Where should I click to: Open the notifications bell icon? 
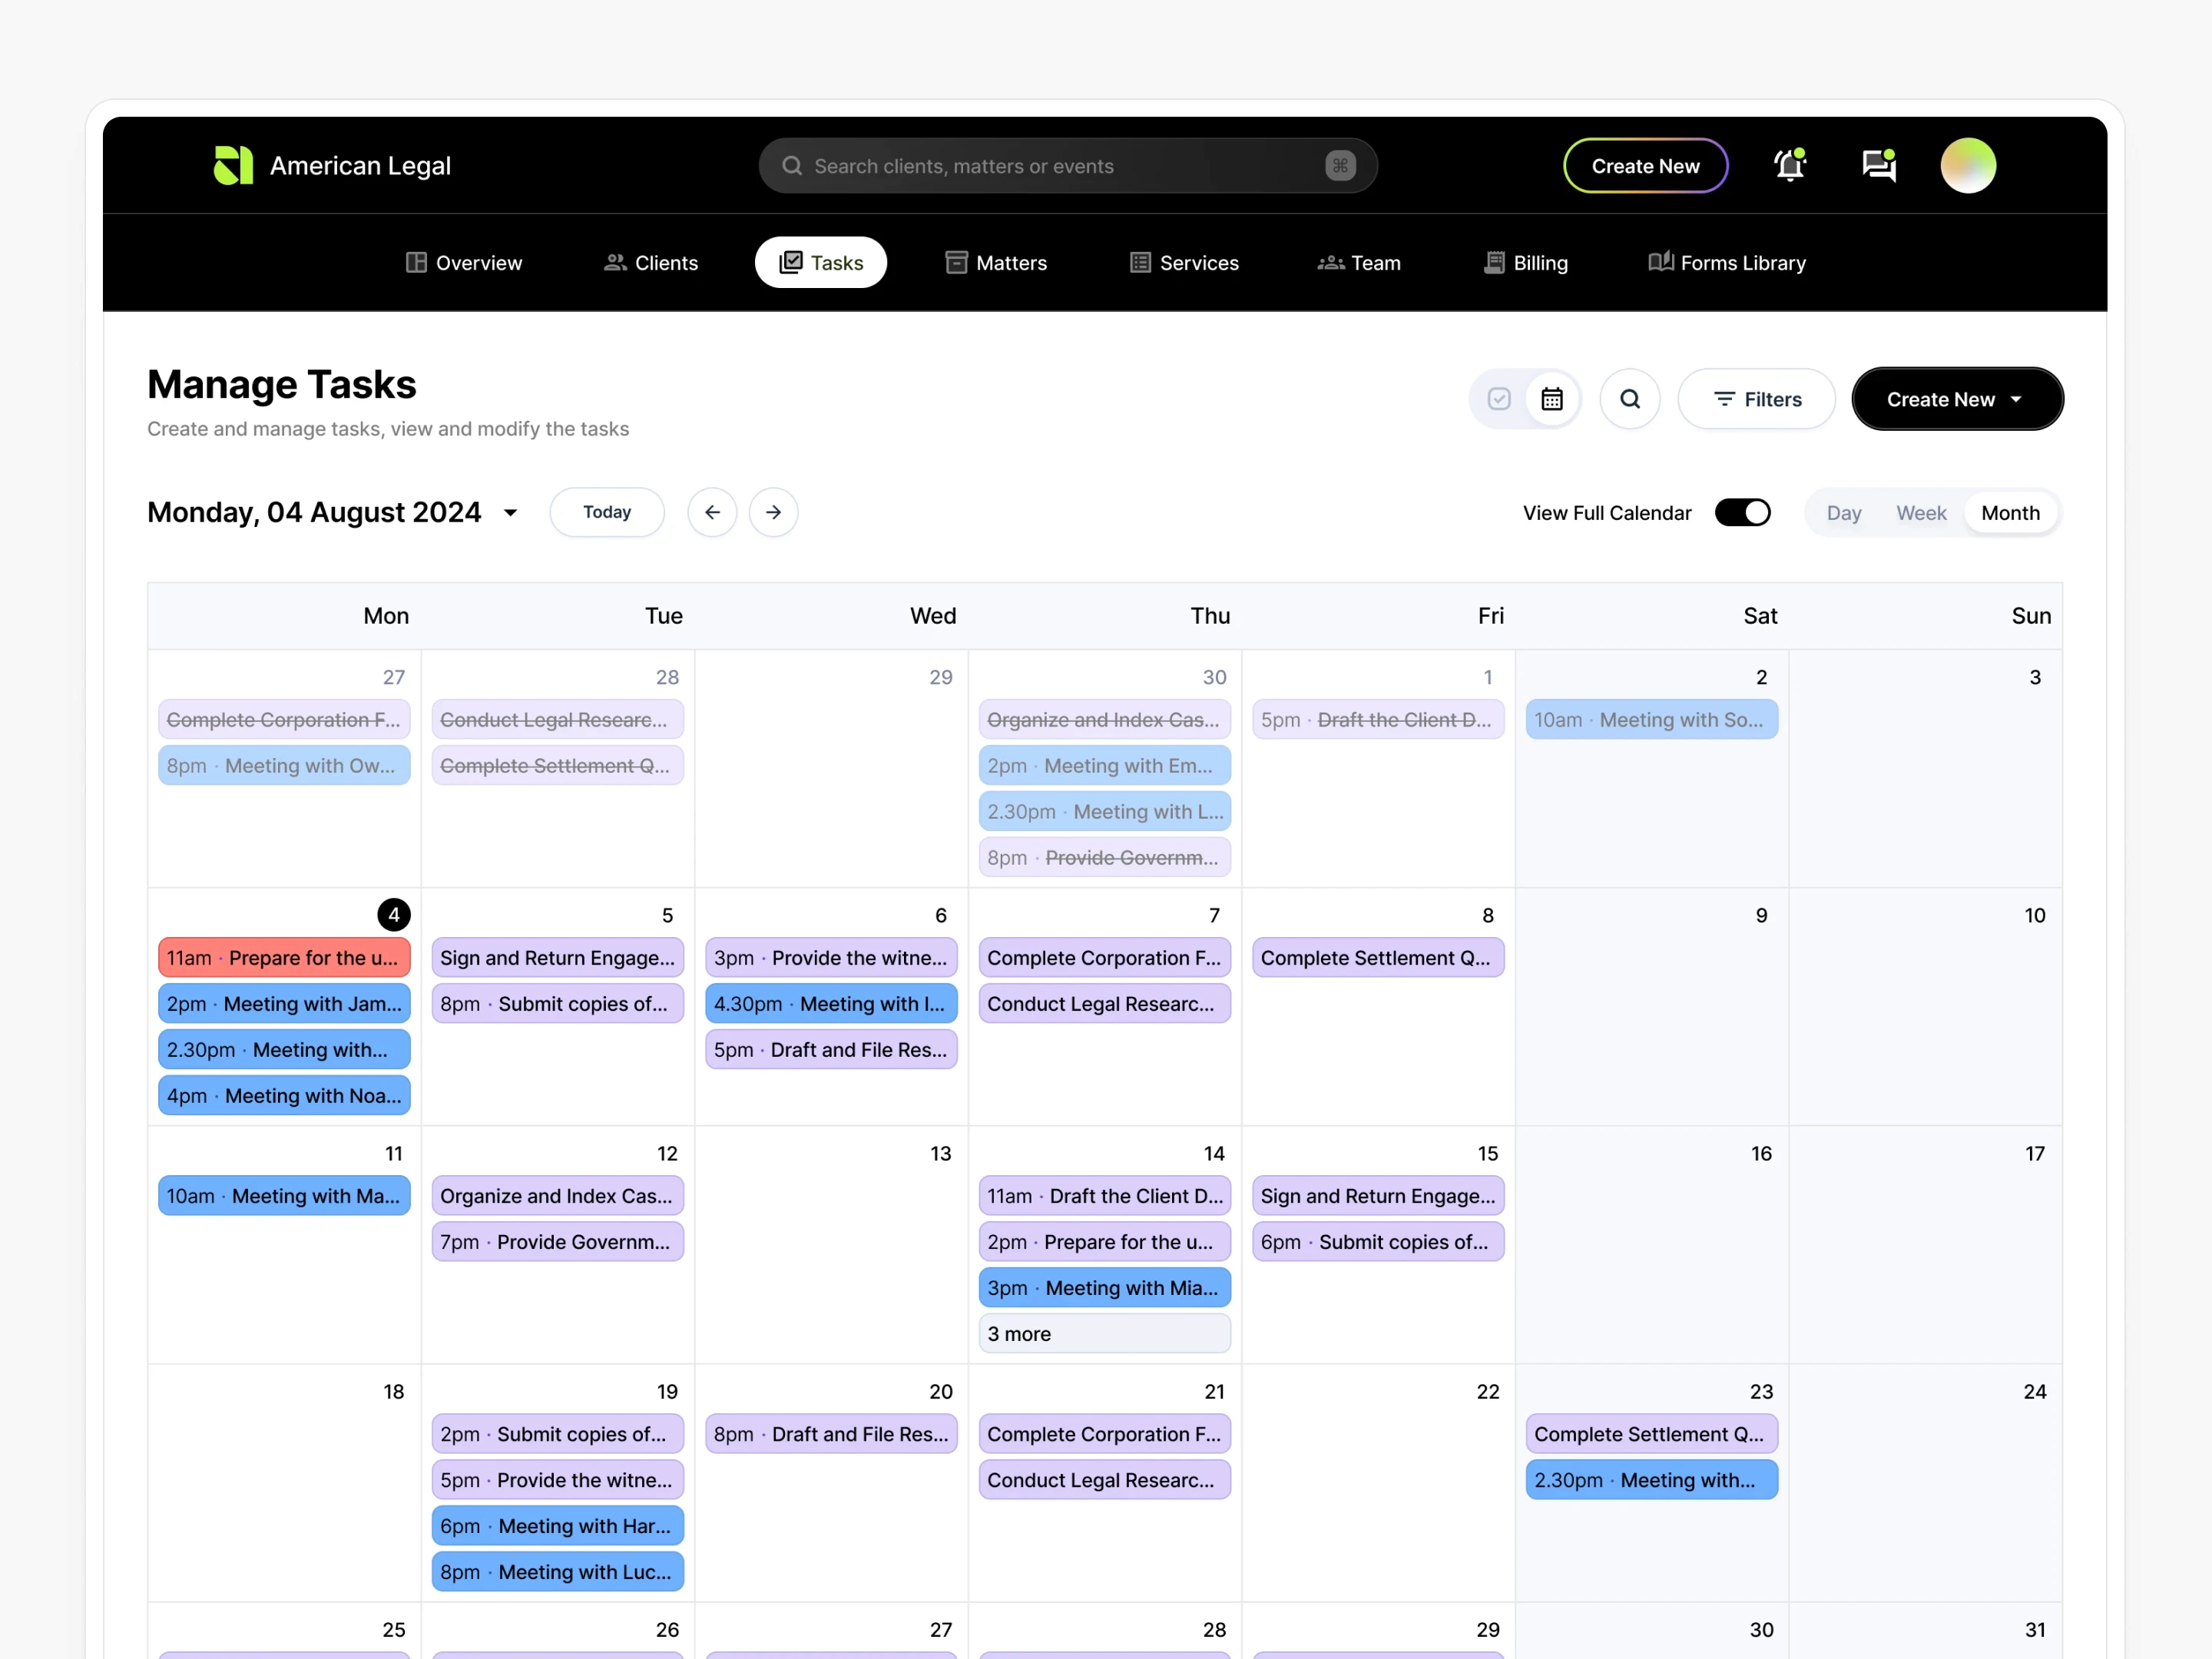[1789, 166]
